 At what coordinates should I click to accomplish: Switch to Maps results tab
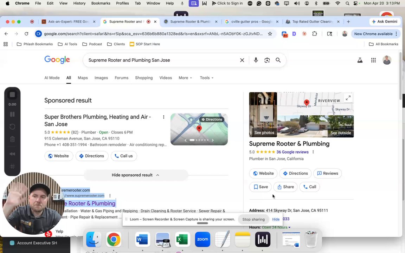point(83,78)
